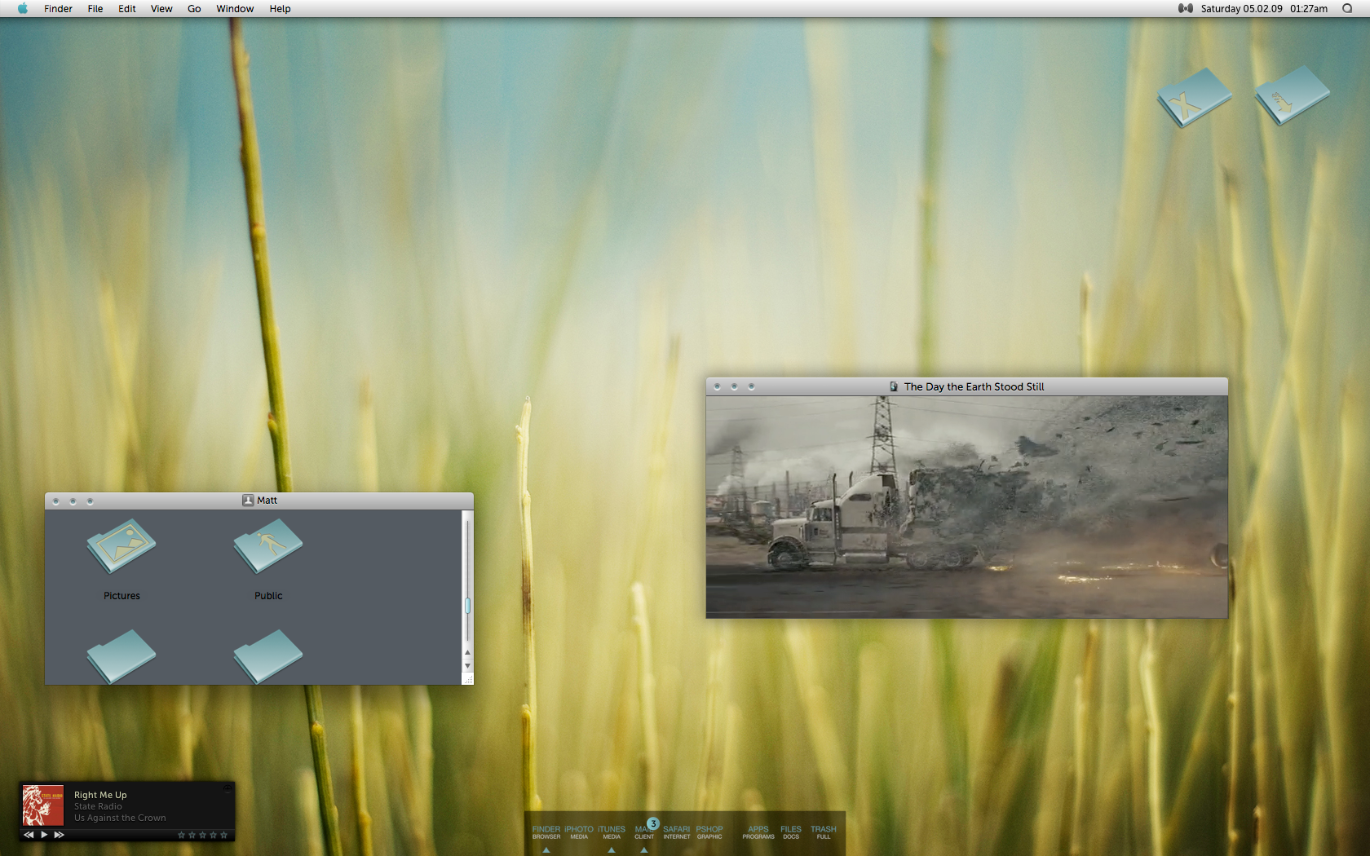The height and width of the screenshot is (856, 1370).
Task: Click the binoculars menu bar icon
Action: (x=1185, y=9)
